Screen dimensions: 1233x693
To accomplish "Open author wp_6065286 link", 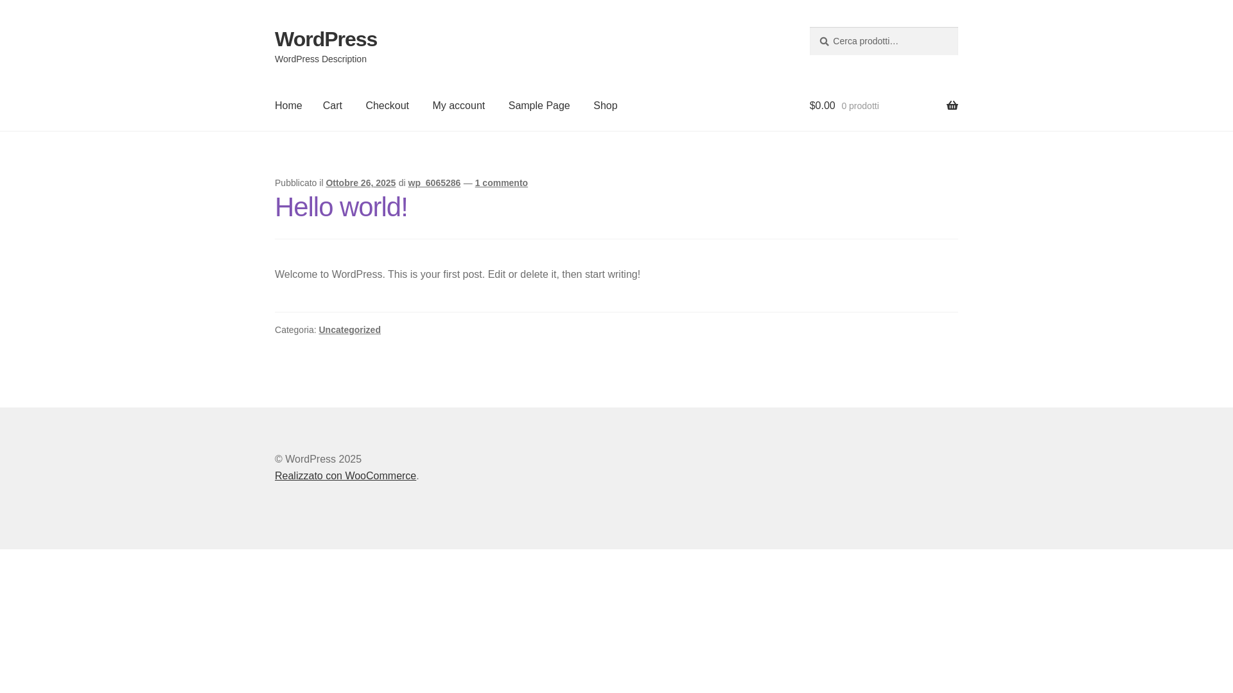I will (434, 183).
